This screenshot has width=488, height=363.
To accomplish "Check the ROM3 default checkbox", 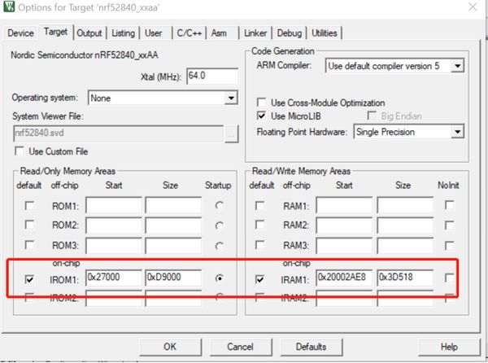I will (29, 245).
